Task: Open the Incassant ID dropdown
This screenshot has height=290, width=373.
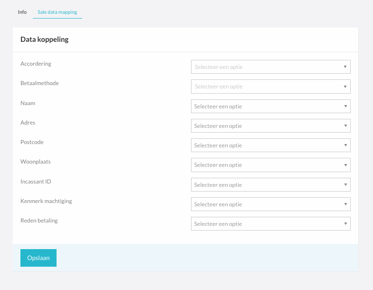Action: point(271,185)
